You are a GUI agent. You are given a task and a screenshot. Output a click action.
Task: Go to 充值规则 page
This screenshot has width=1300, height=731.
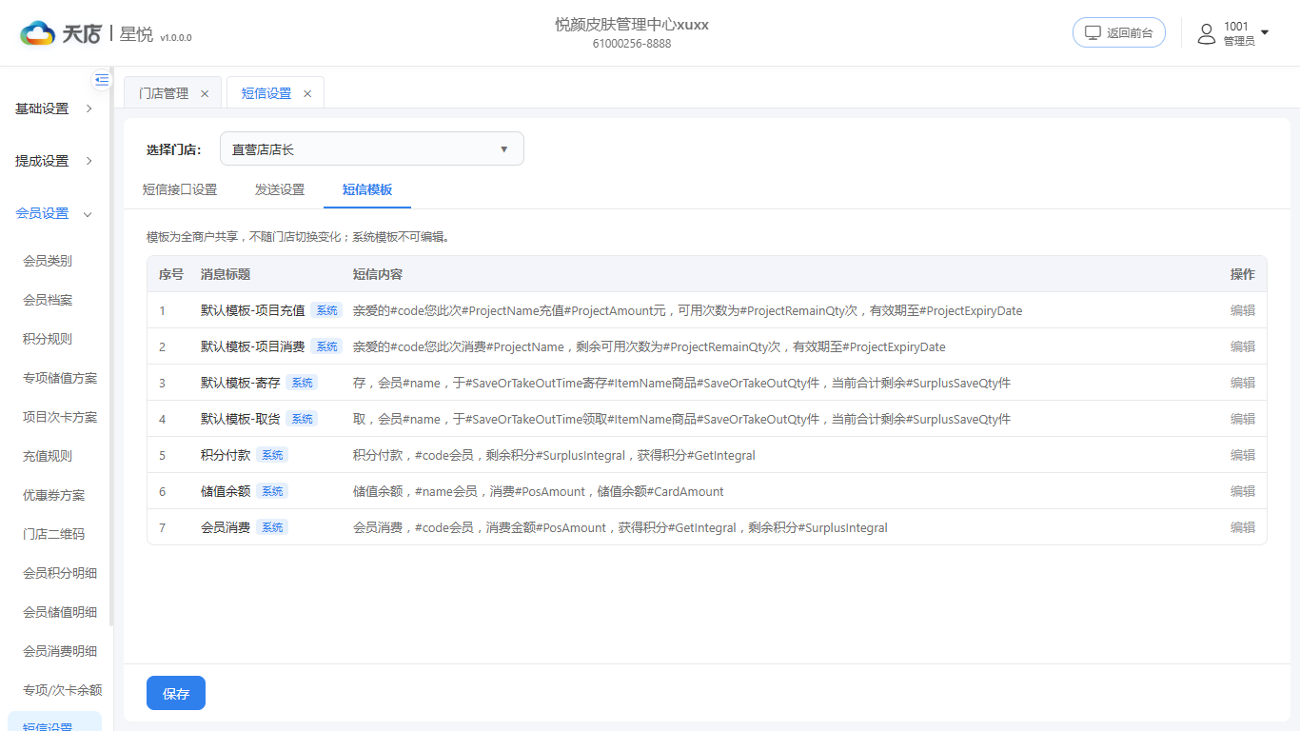coord(48,456)
